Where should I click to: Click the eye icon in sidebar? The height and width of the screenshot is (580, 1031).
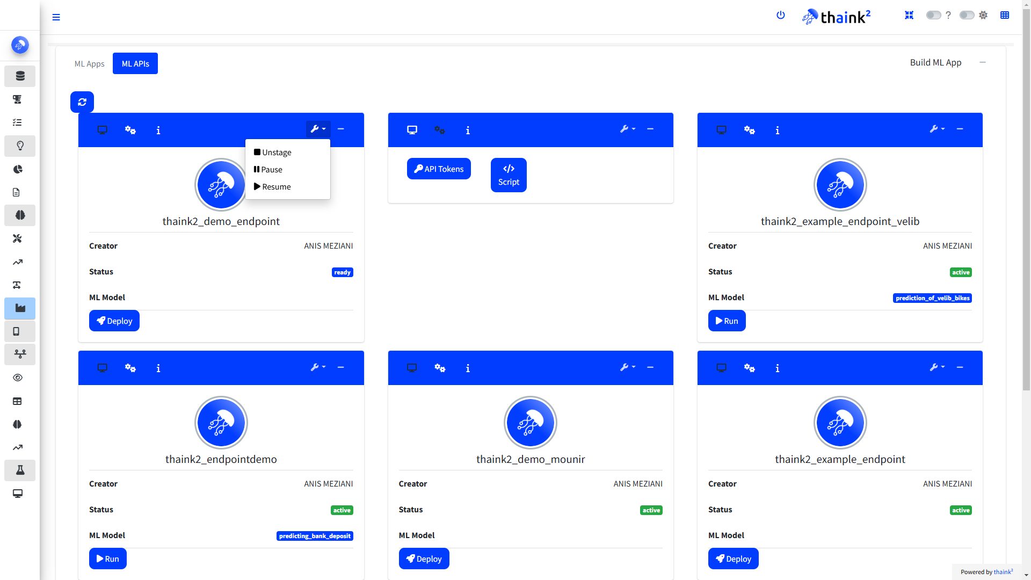[18, 378]
